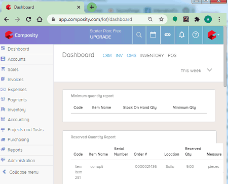Click the Accounting sidebar icon
Screen dimensions: 228x184
tap(3, 119)
